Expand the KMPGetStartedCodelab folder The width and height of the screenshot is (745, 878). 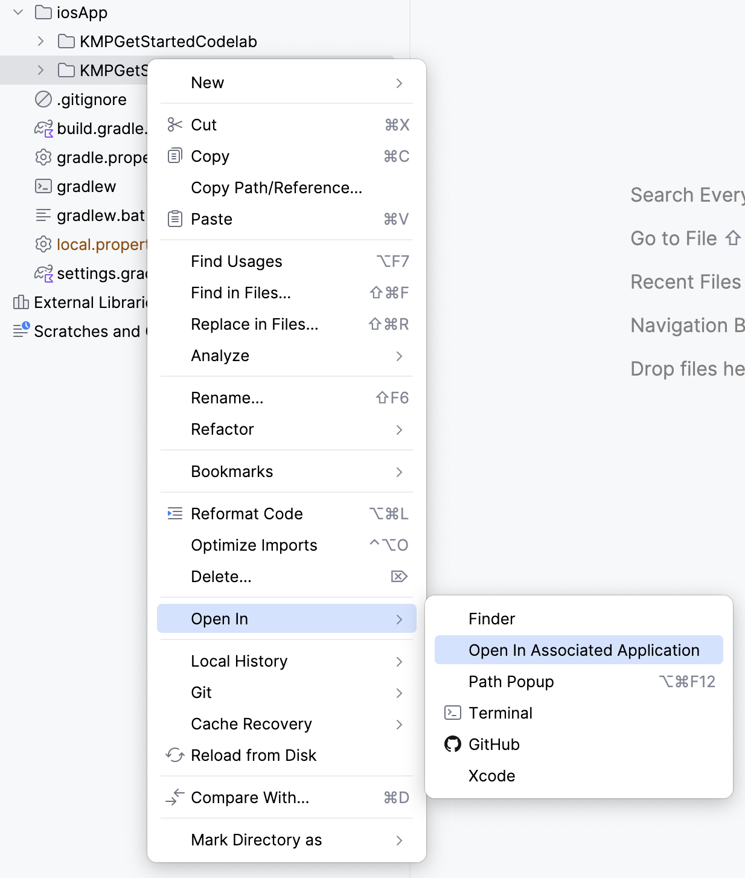pos(40,41)
